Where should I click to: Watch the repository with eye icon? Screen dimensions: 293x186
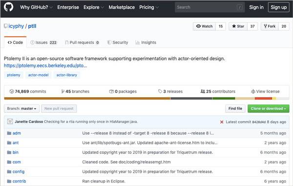[x=204, y=26]
